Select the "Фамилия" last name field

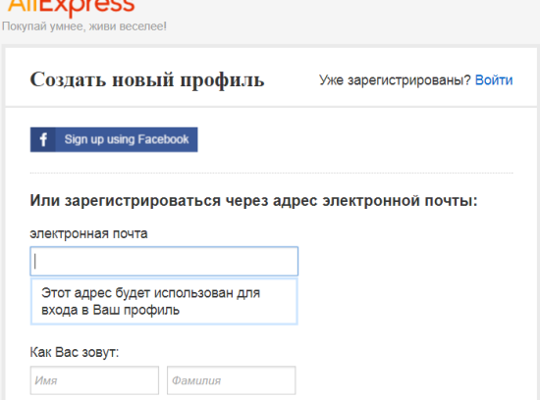click(x=231, y=380)
